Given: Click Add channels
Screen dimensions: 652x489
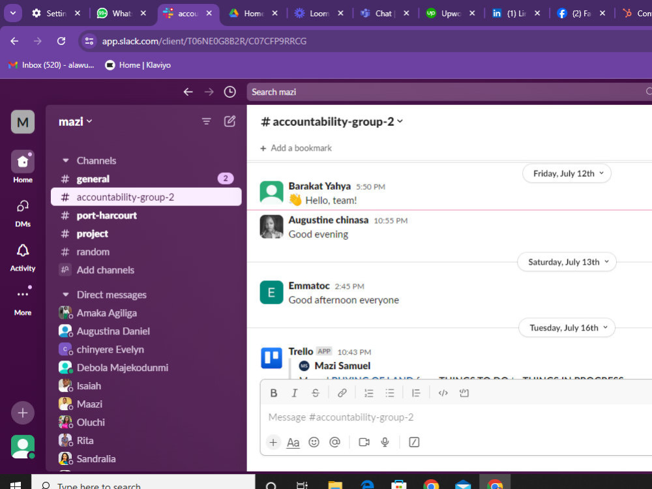Looking at the screenshot, I should tap(146, 271).
